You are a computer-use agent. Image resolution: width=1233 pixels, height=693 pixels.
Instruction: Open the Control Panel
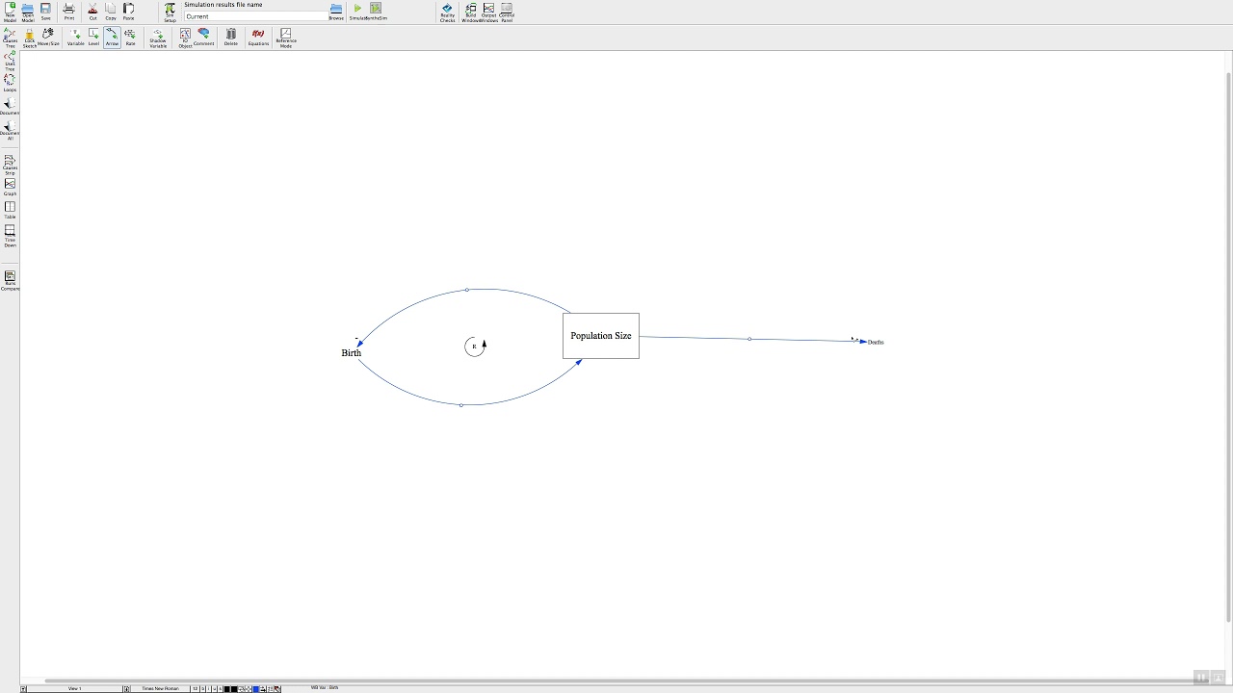click(x=507, y=12)
